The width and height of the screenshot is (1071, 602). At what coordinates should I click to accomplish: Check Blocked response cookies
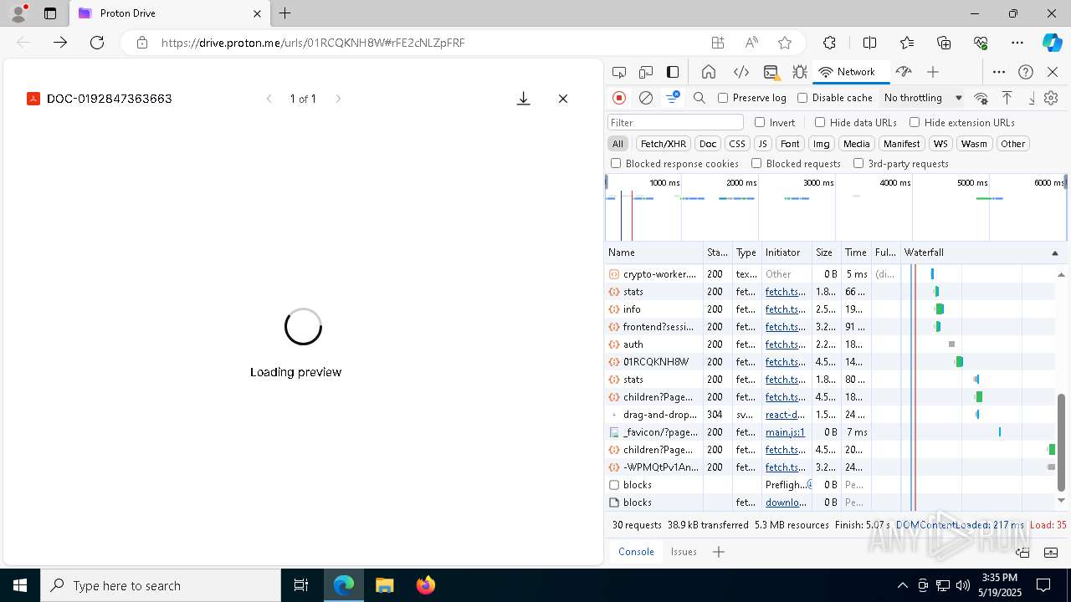(616, 164)
